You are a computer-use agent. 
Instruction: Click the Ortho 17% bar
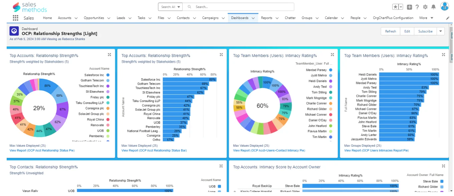pos(169,140)
